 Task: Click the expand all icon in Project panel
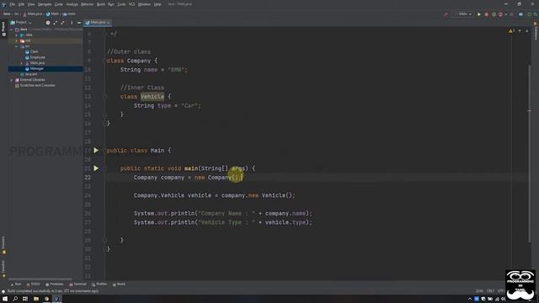(x=56, y=23)
